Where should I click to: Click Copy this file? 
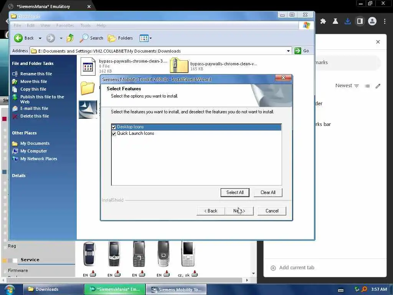(x=33, y=89)
